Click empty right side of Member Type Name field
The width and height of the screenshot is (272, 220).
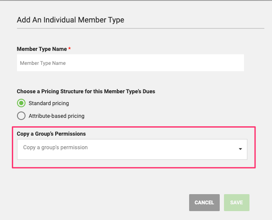click(191, 63)
